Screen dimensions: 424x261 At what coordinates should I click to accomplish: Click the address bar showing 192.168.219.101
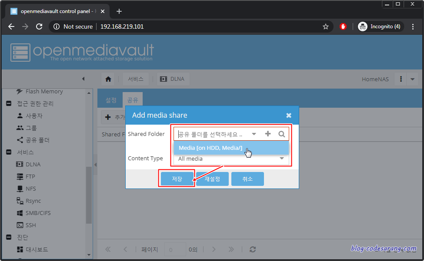pos(122,26)
